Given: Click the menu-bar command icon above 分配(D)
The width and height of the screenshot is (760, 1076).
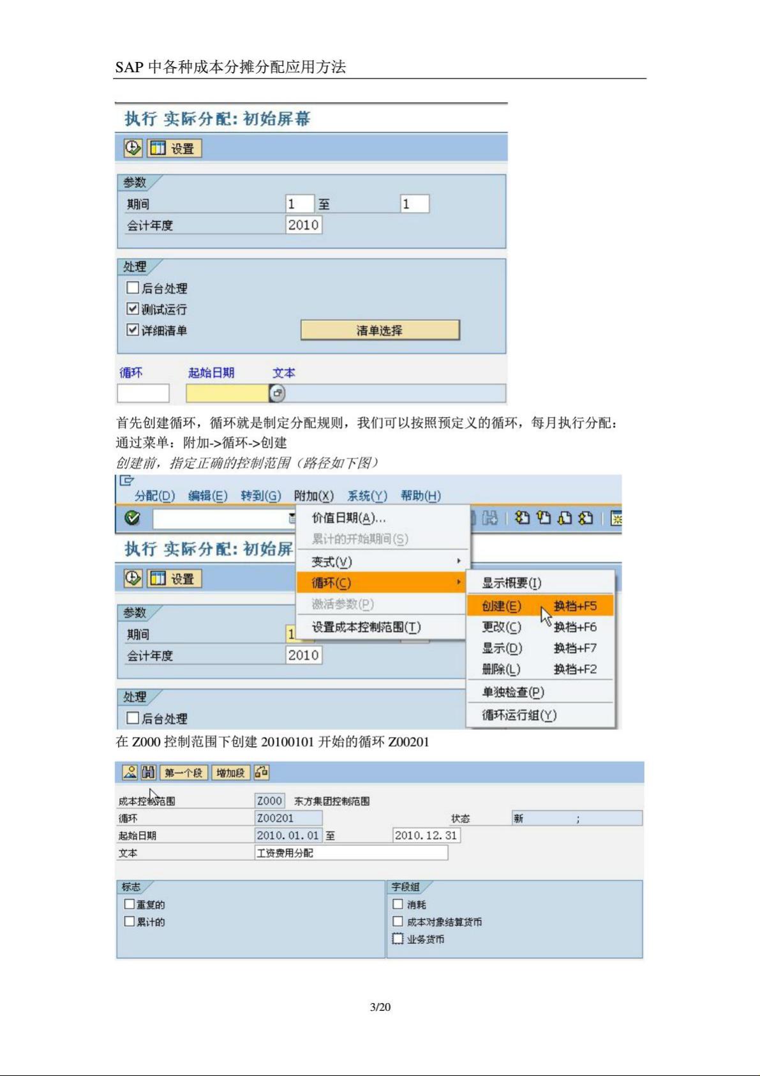Looking at the screenshot, I should 127,480.
